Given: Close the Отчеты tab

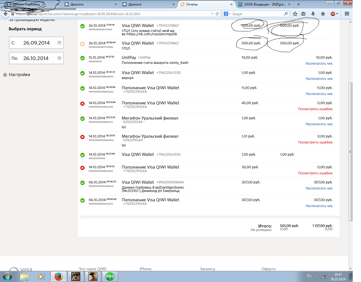Looking at the screenshot, I should point(231,4).
